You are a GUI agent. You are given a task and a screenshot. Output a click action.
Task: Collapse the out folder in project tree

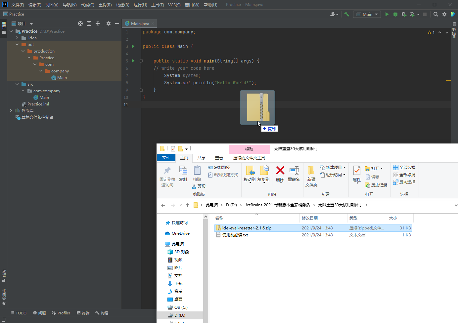click(x=17, y=44)
